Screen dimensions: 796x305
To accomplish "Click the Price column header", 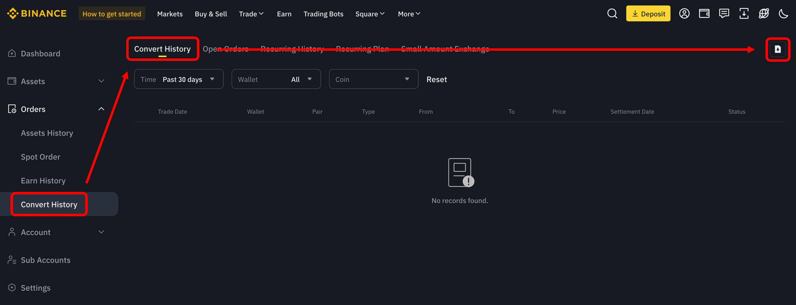I will click(x=559, y=112).
